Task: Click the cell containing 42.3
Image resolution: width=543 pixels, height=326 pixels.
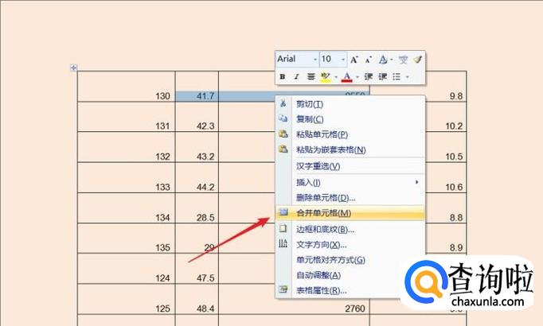Action: 197,117
